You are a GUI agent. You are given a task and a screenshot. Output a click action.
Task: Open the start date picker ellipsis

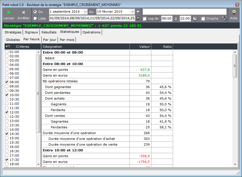(x=85, y=12)
